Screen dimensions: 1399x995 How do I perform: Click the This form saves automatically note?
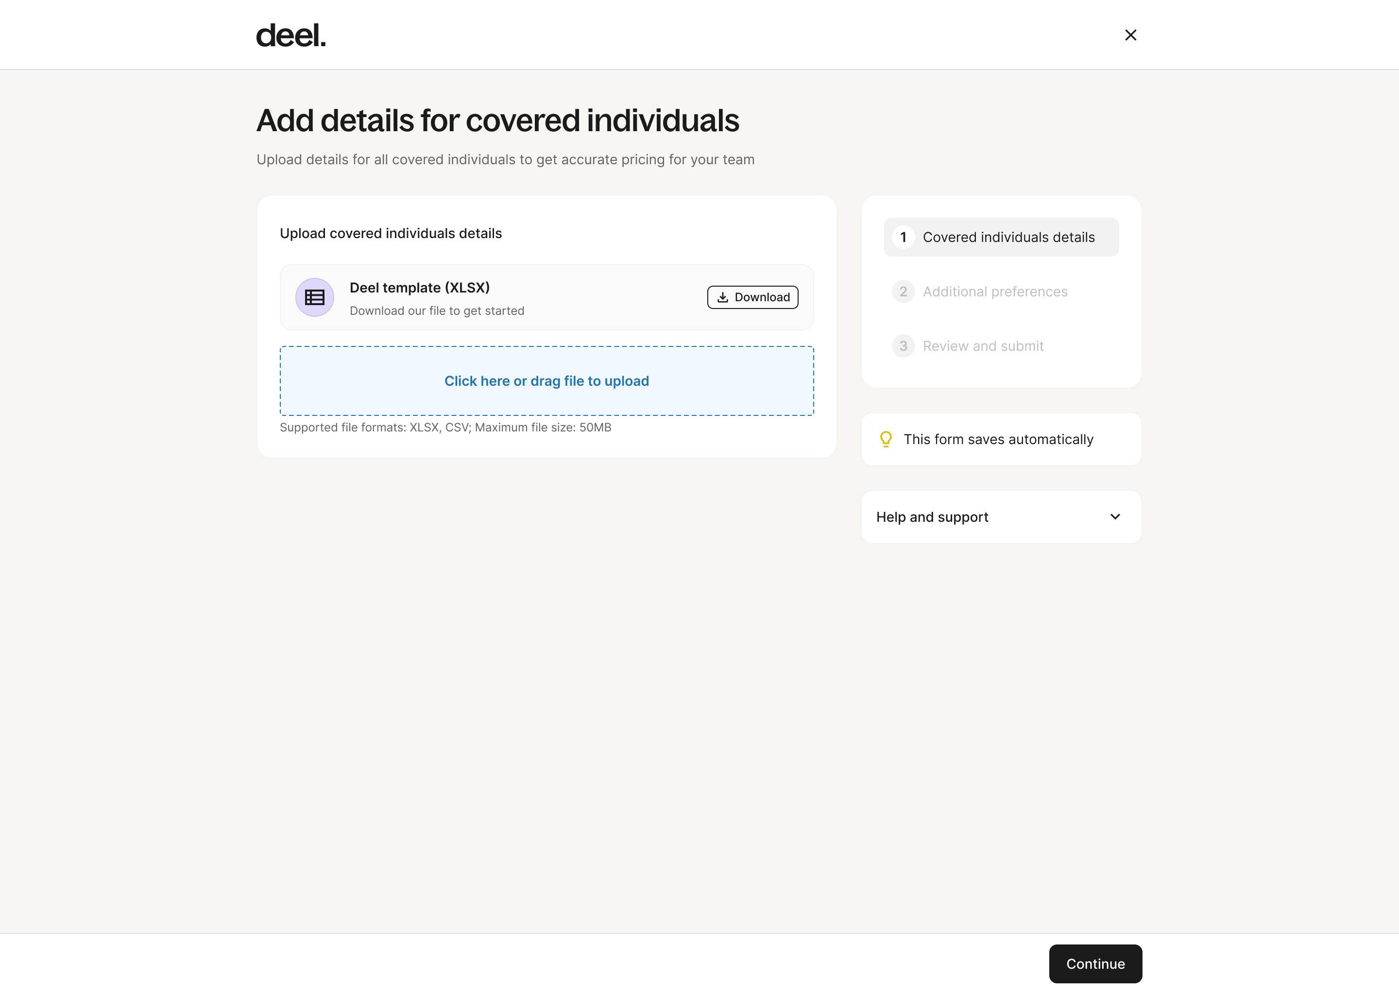(x=998, y=439)
